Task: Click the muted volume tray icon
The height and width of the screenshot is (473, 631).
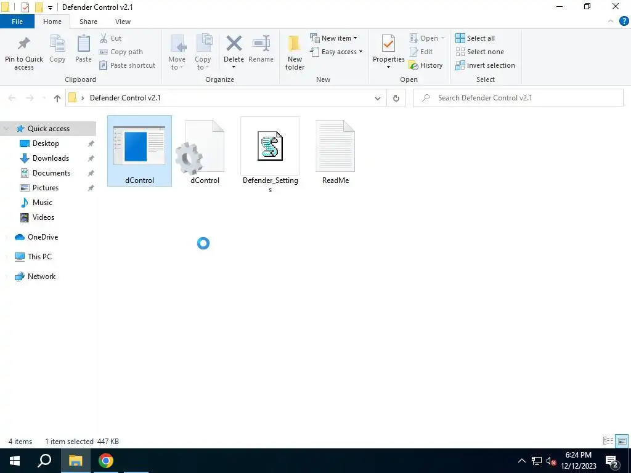Action: pyautogui.click(x=551, y=461)
